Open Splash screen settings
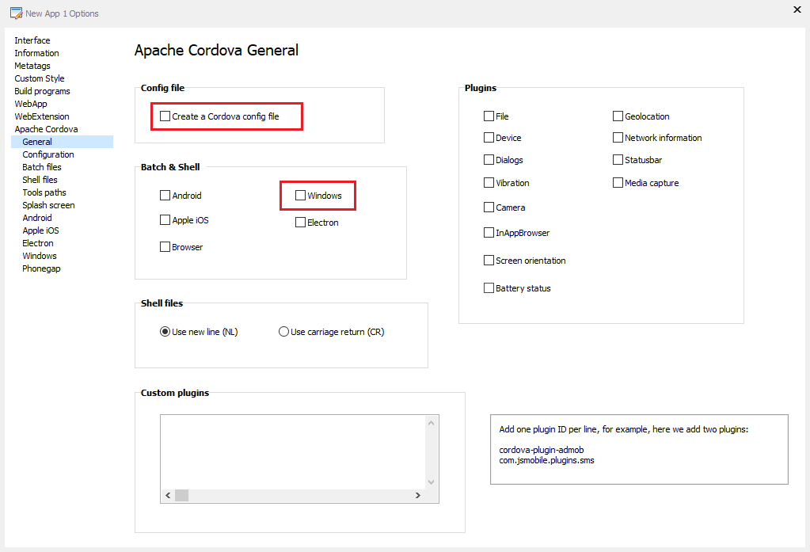The height and width of the screenshot is (552, 810). (48, 205)
